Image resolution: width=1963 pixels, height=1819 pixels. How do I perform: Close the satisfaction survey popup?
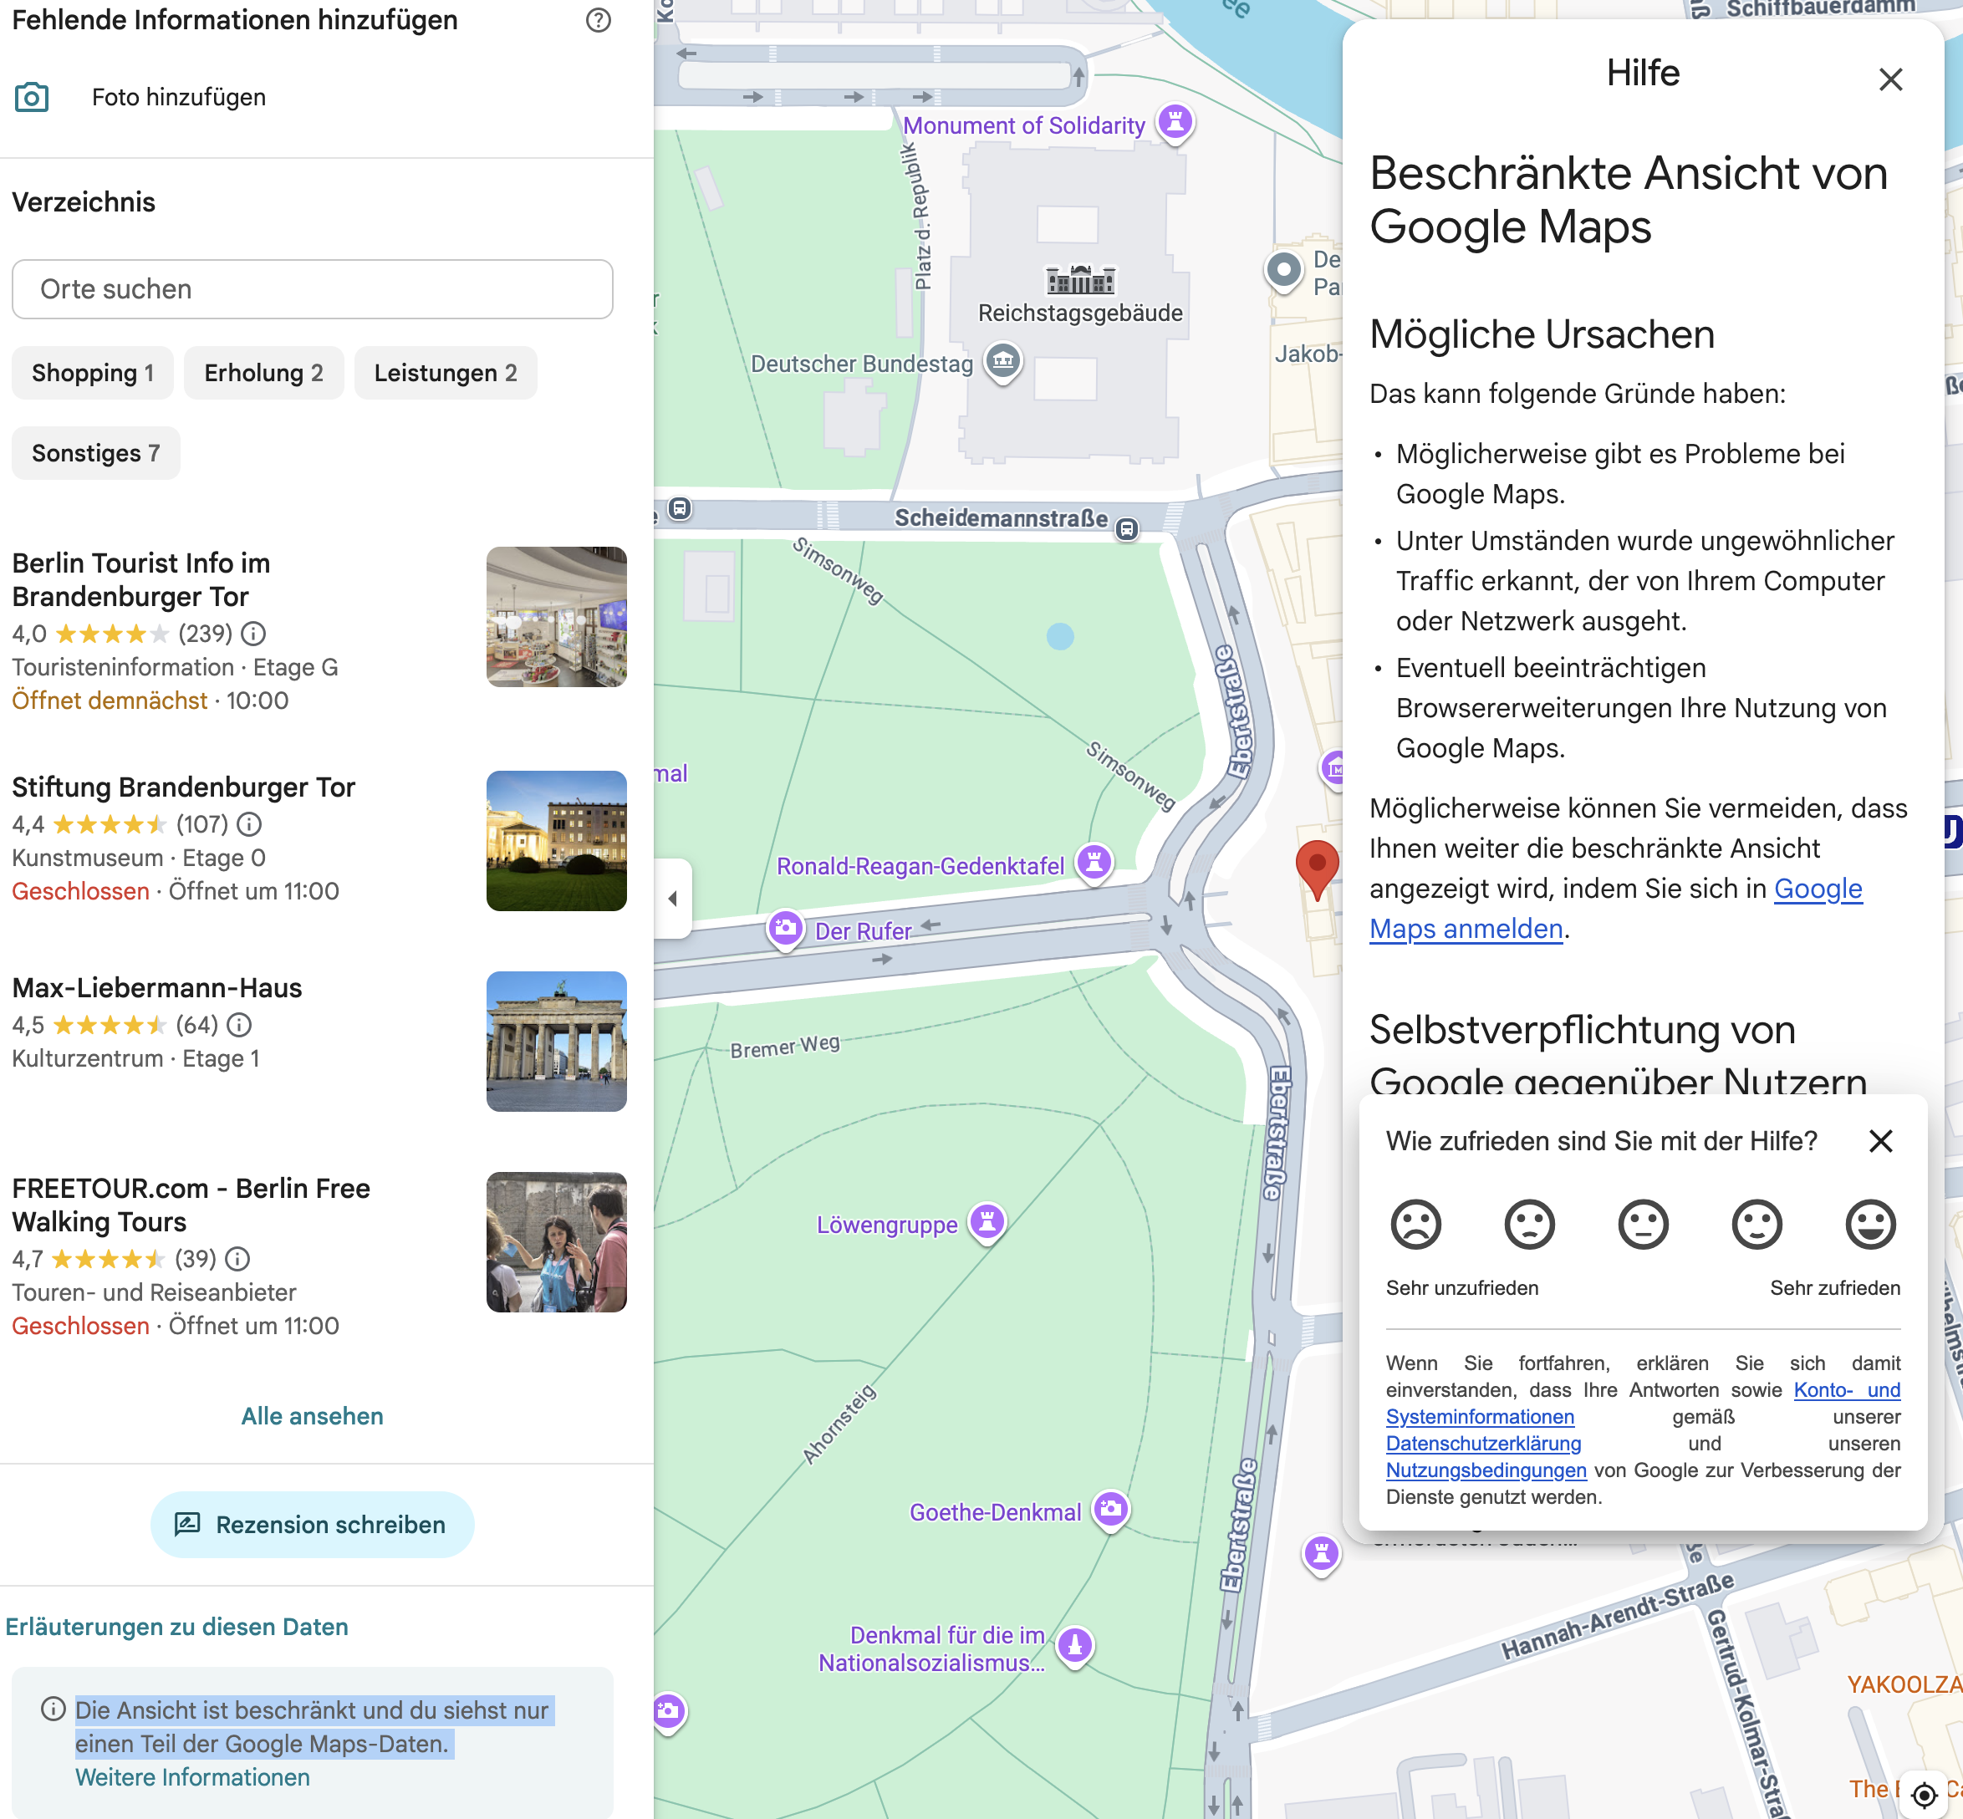1880,1141
